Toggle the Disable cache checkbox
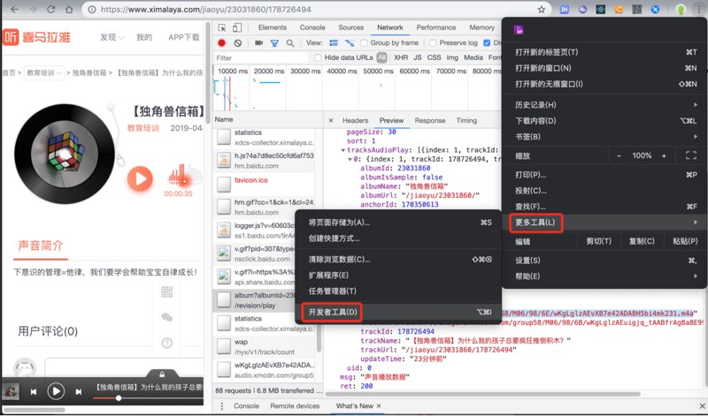This screenshot has height=416, width=708. click(487, 42)
